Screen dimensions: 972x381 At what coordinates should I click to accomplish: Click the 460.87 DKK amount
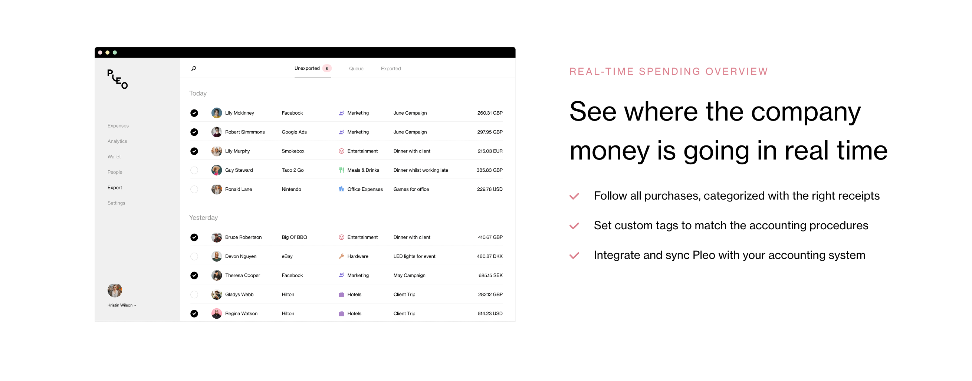(x=489, y=256)
